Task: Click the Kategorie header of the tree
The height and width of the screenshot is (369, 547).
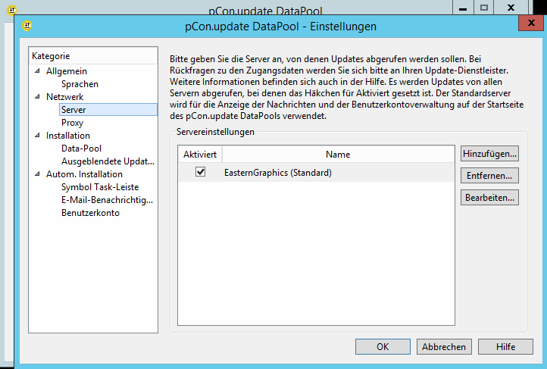Action: (x=93, y=56)
